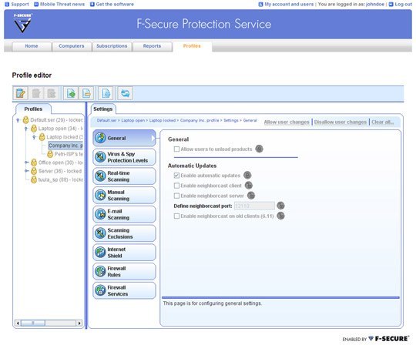Go to the Subscriptions tab
The image size is (416, 345).
pos(112,46)
